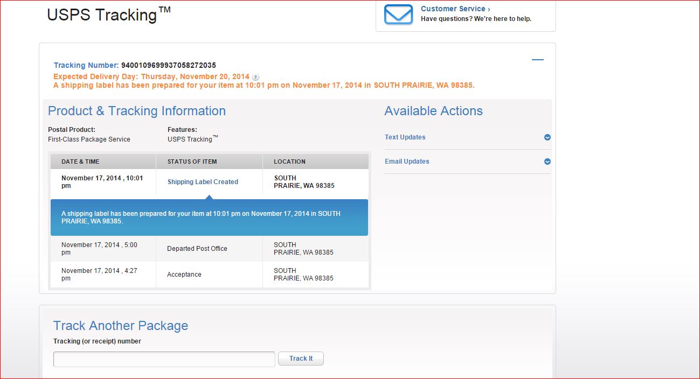
Task: Click the Shipping Label Created status link
Action: tap(203, 182)
